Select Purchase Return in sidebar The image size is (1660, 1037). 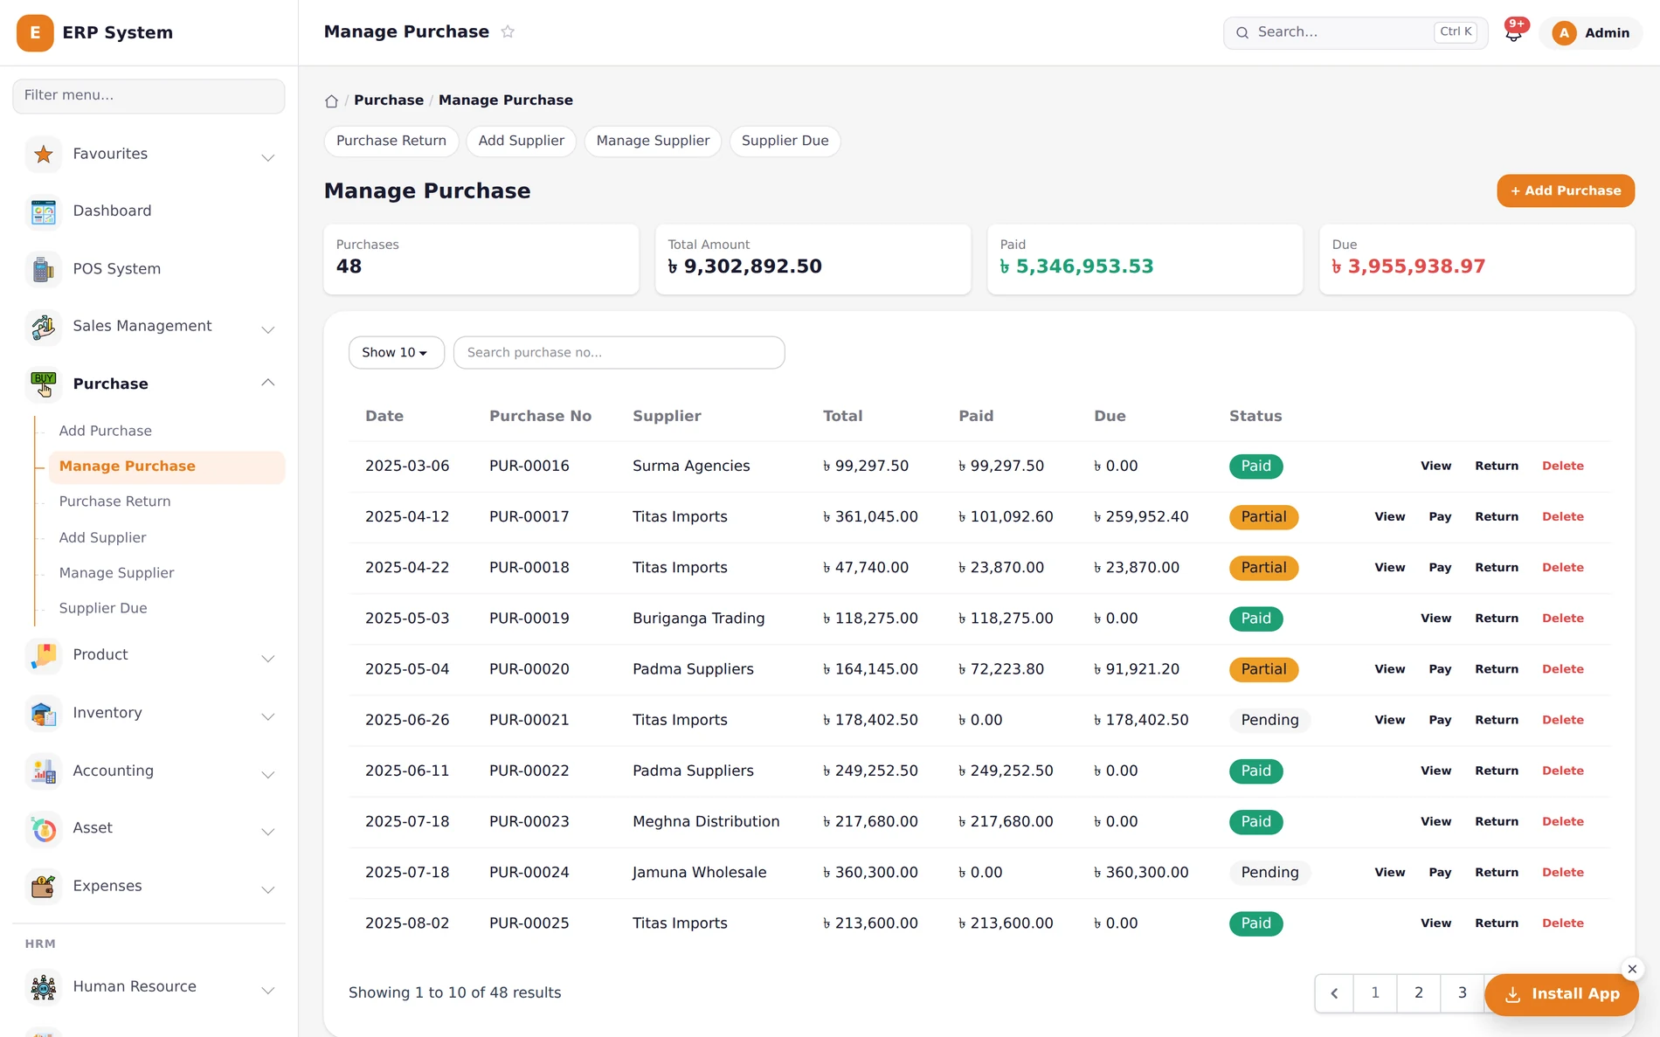(x=114, y=501)
